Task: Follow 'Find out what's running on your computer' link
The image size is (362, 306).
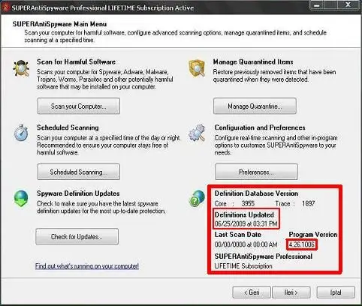Action: click(x=87, y=266)
